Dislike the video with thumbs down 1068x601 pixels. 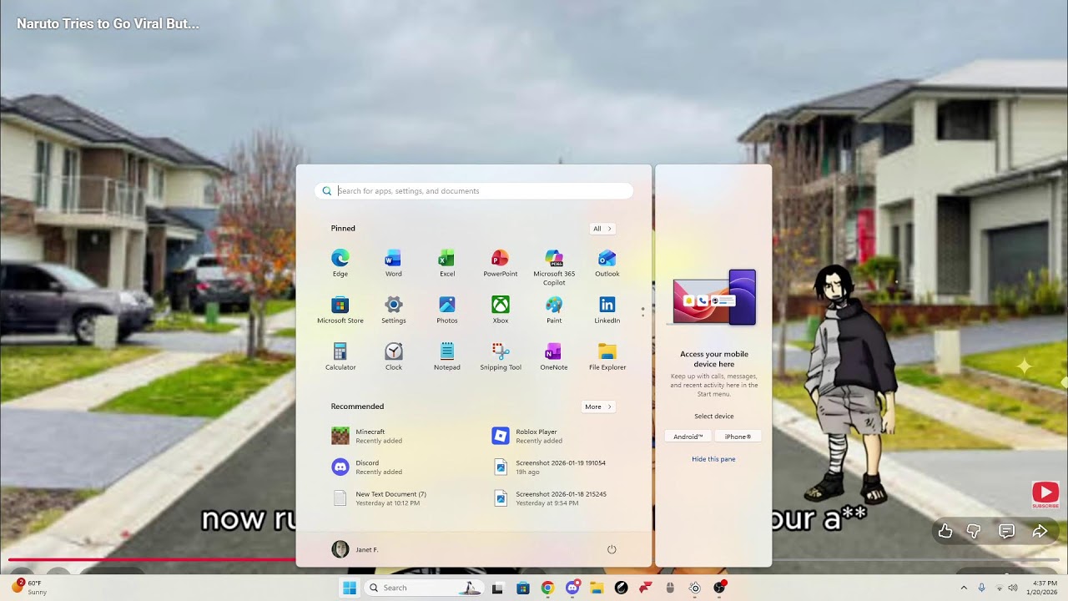[974, 531]
